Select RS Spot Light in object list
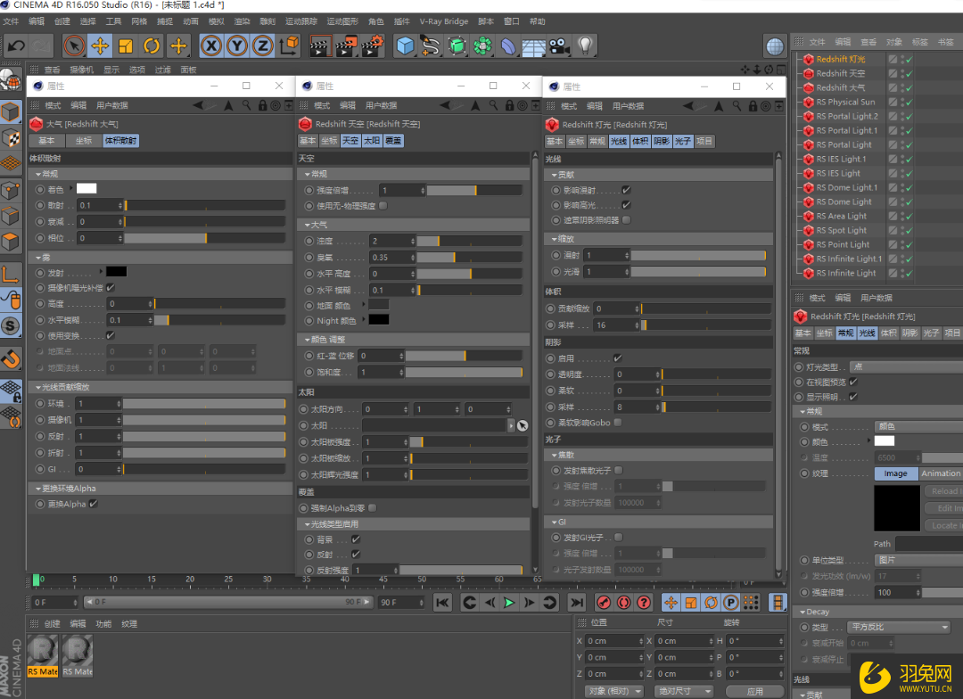 click(841, 230)
